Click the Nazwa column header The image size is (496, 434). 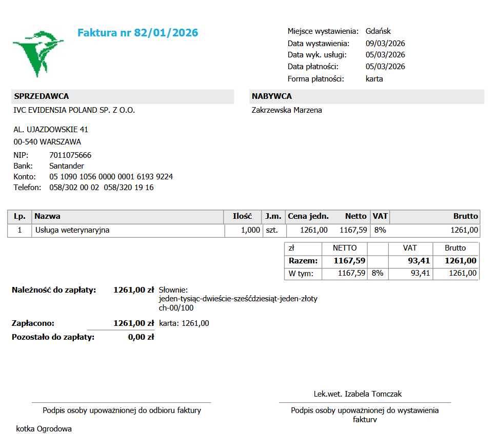[47, 216]
